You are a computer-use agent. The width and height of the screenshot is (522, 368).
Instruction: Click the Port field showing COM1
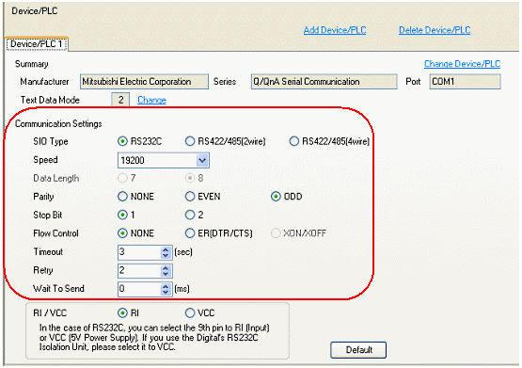click(x=465, y=82)
